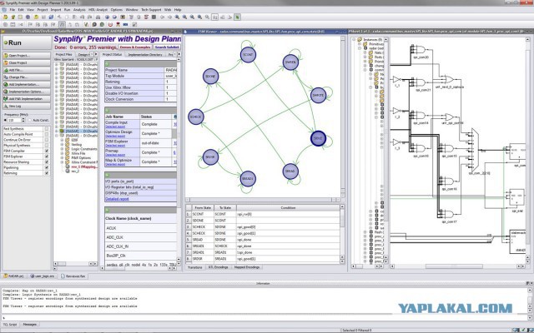534x333 pixels.
Task: Open the RADAR.prj file tab at the bottom
Action: click(x=13, y=276)
